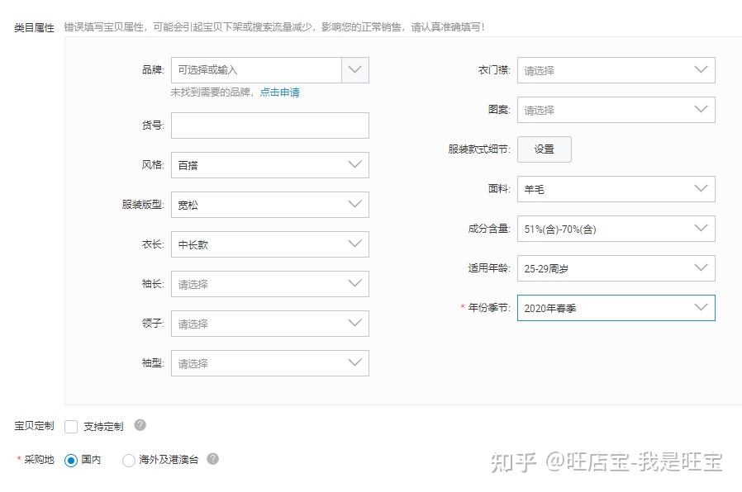Select the 海外及港澳台 radio option
742x492 pixels.
click(x=128, y=460)
